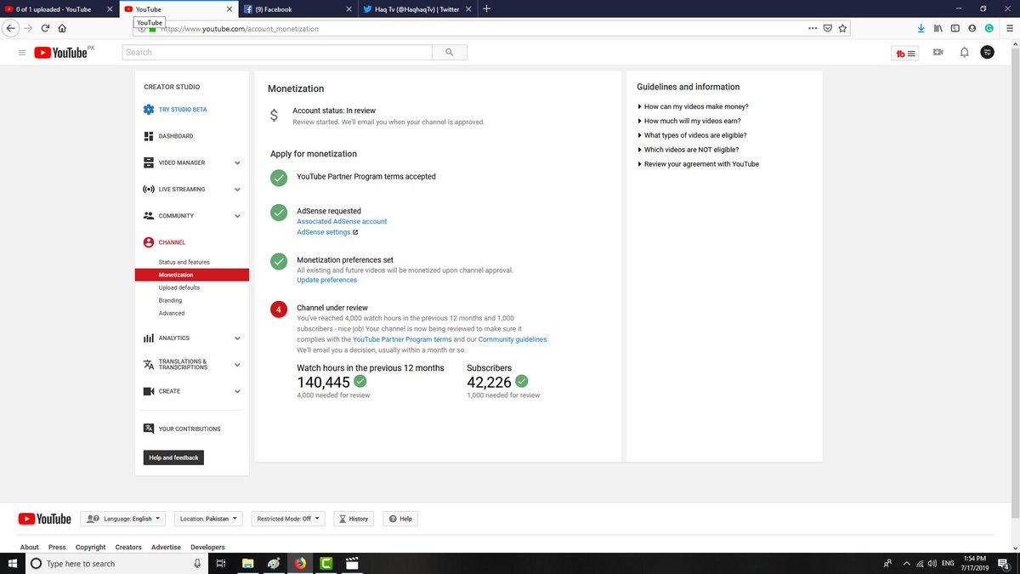Click the browser home button
This screenshot has height=574, width=1020.
pyautogui.click(x=62, y=28)
